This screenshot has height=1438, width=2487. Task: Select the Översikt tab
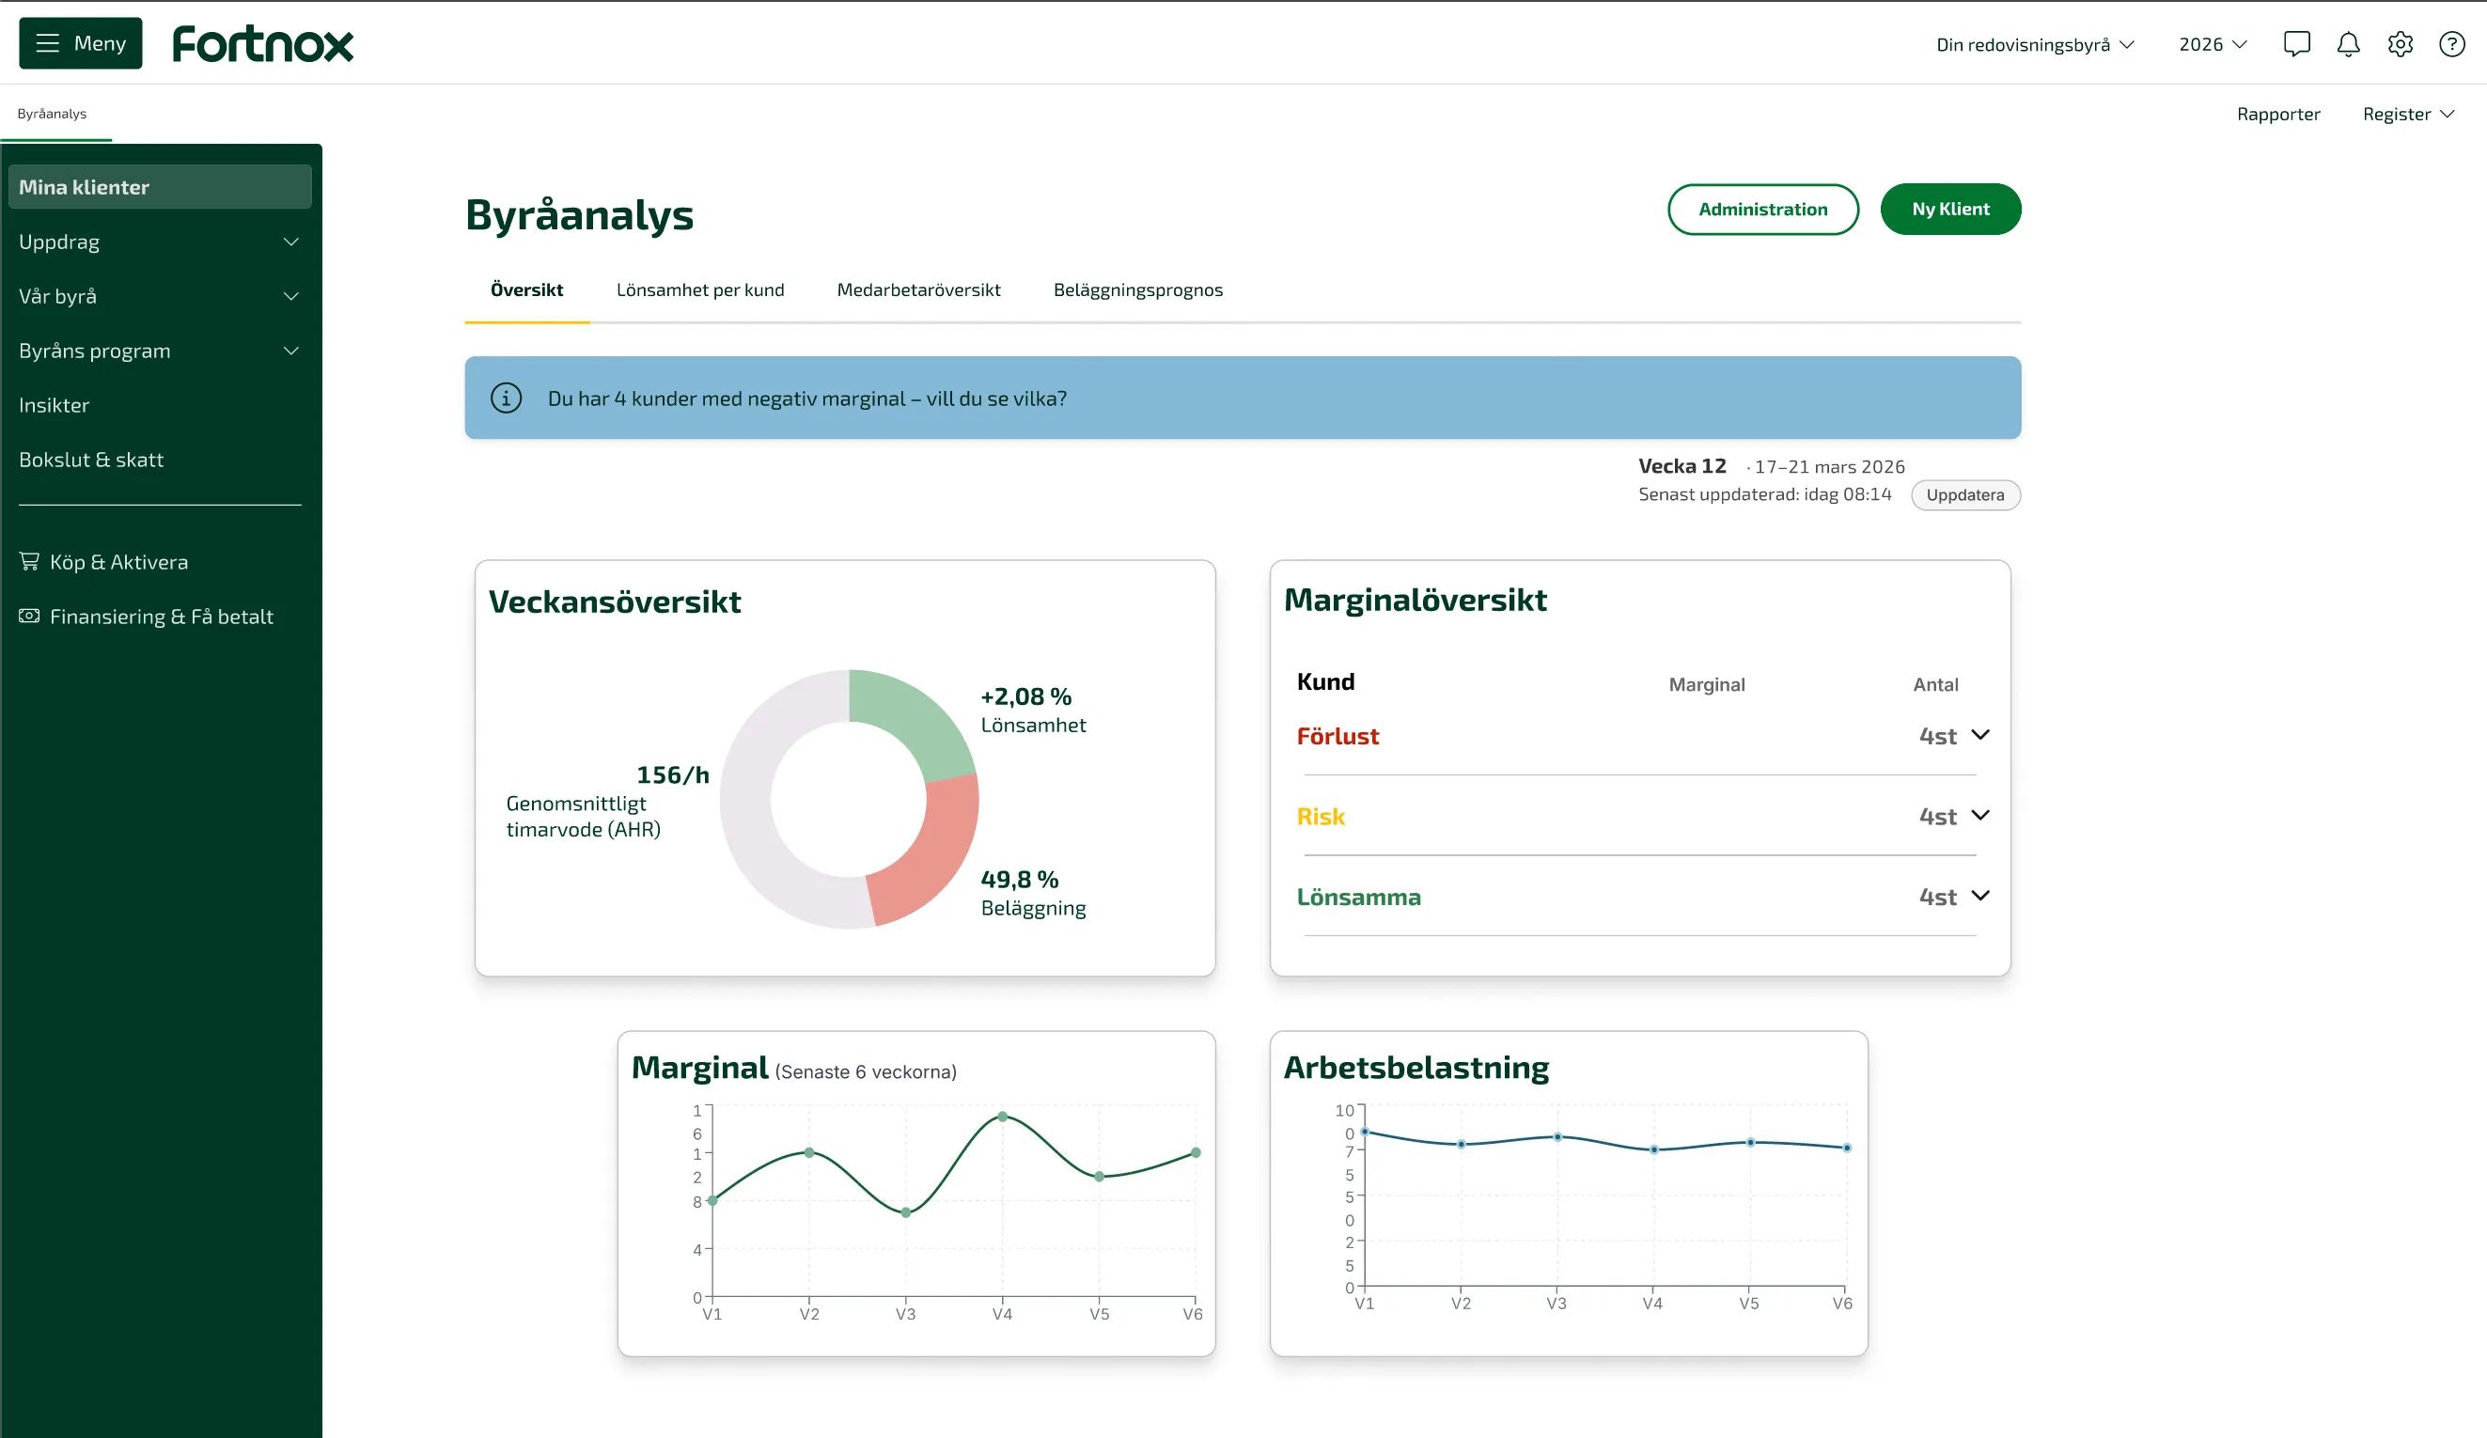(527, 290)
